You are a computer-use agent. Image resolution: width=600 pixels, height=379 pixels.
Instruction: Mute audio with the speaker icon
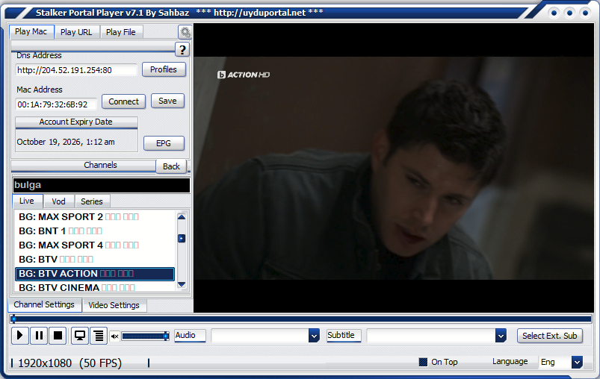[x=114, y=336]
